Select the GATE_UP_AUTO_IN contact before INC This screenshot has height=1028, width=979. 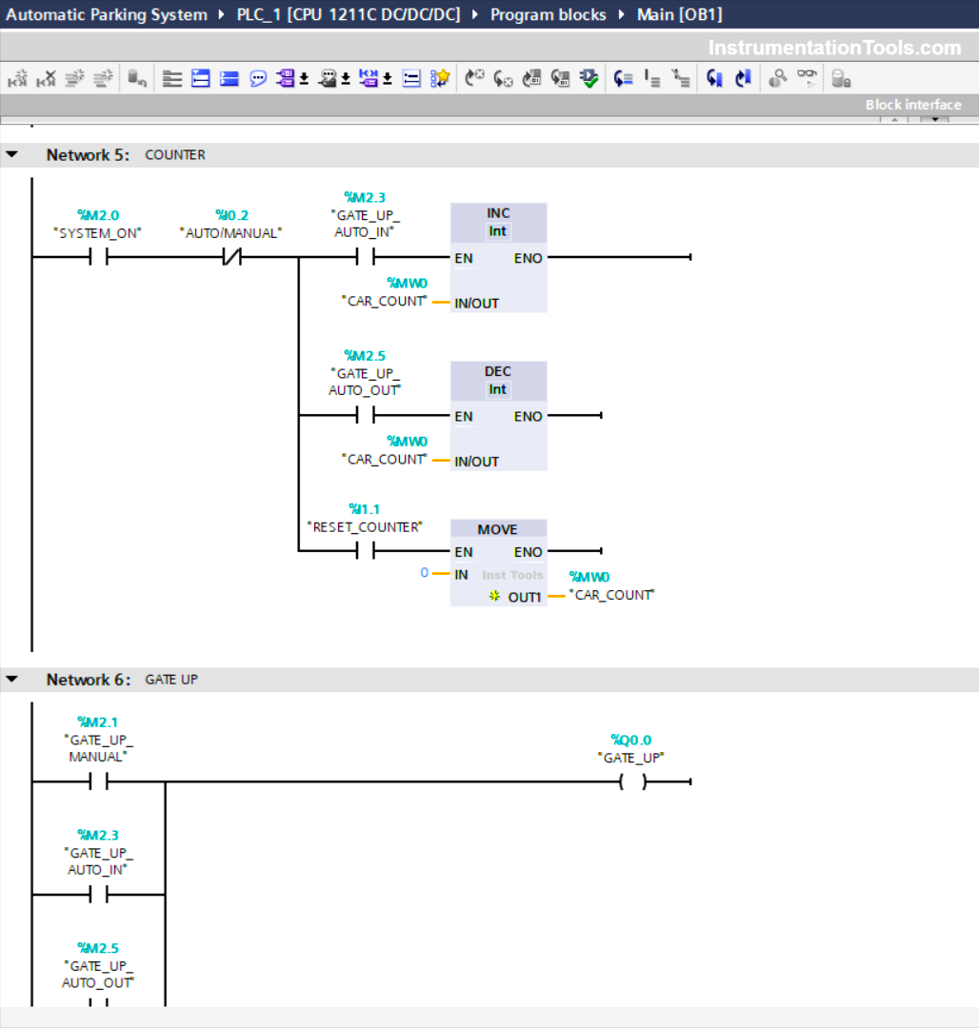pos(366,257)
